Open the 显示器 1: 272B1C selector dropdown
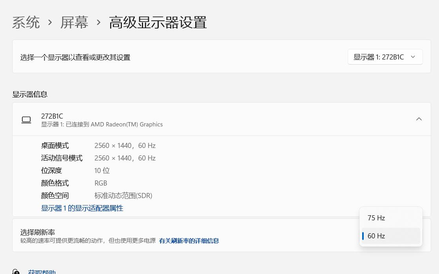The height and width of the screenshot is (274, 439). (x=385, y=56)
